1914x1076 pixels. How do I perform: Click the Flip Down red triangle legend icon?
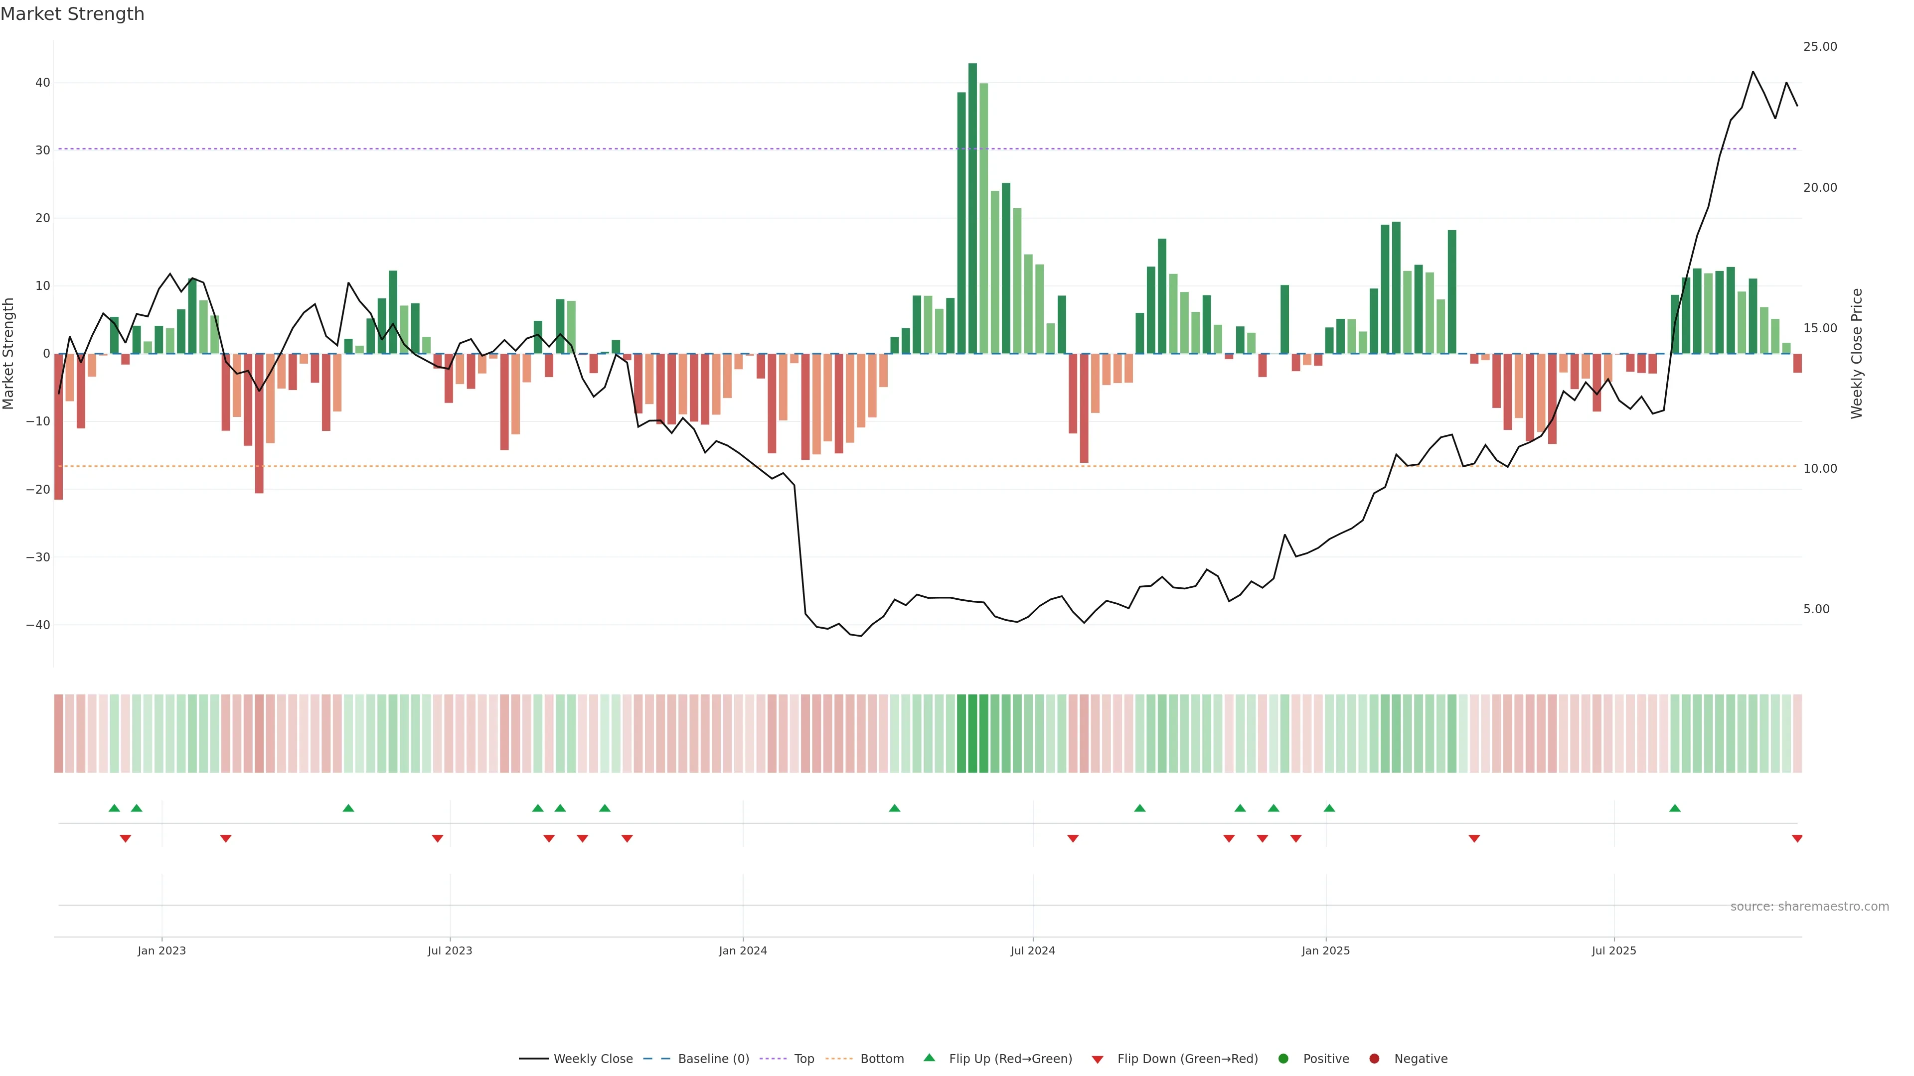pyautogui.click(x=1098, y=1059)
